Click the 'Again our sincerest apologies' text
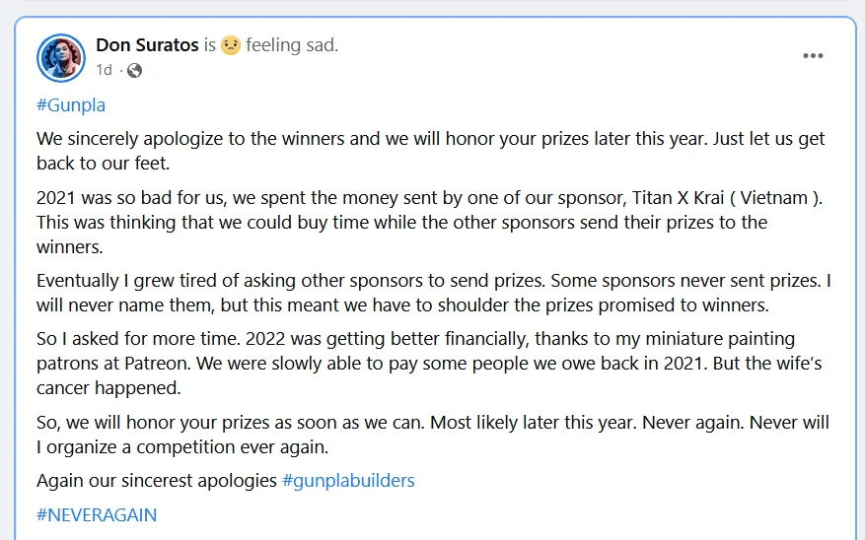This screenshot has height=540, width=865. pos(156,481)
